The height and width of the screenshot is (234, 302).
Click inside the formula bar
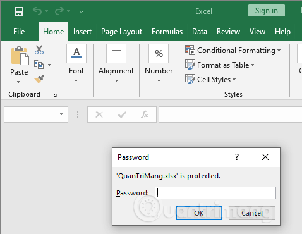pos(231,114)
